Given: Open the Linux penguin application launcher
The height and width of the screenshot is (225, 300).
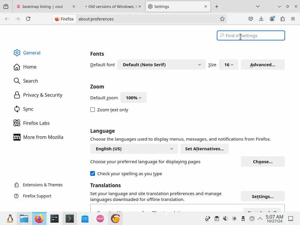Looking at the screenshot, I should (10, 219).
